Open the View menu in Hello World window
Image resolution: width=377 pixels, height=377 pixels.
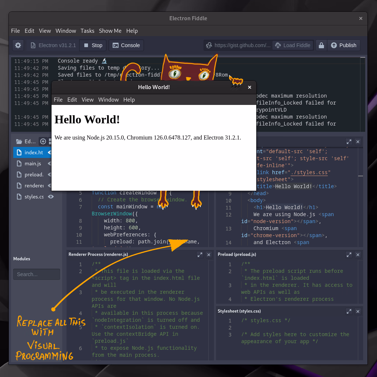[x=88, y=100]
